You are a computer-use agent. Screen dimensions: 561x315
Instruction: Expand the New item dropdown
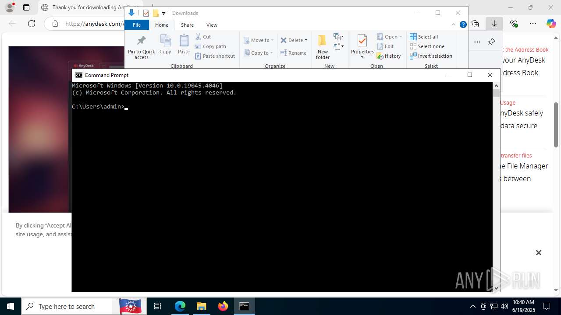pos(339,36)
